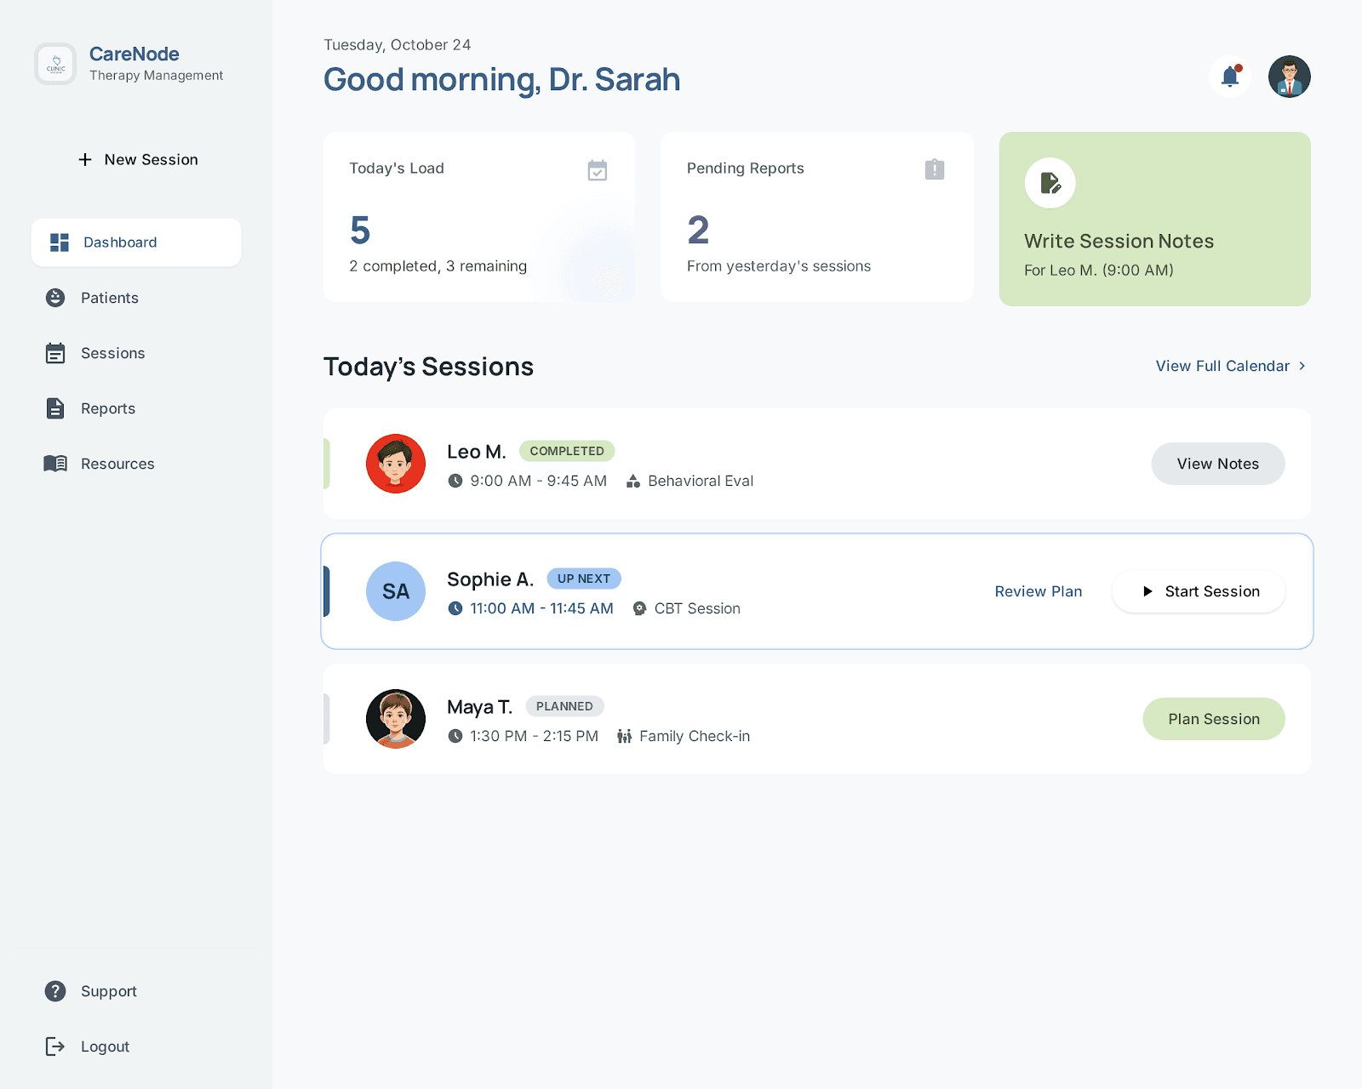Click the 9:00 AM - 9:45 AM time
The width and height of the screenshot is (1362, 1089).
tap(539, 481)
